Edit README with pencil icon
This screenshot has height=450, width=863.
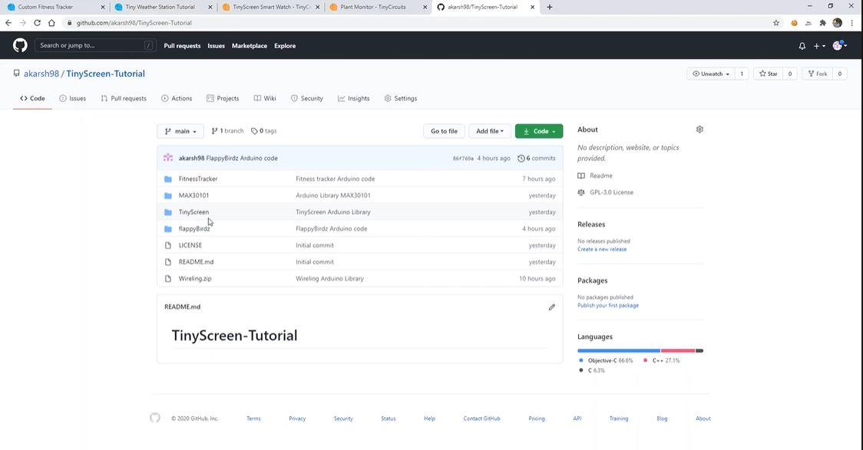click(x=551, y=307)
